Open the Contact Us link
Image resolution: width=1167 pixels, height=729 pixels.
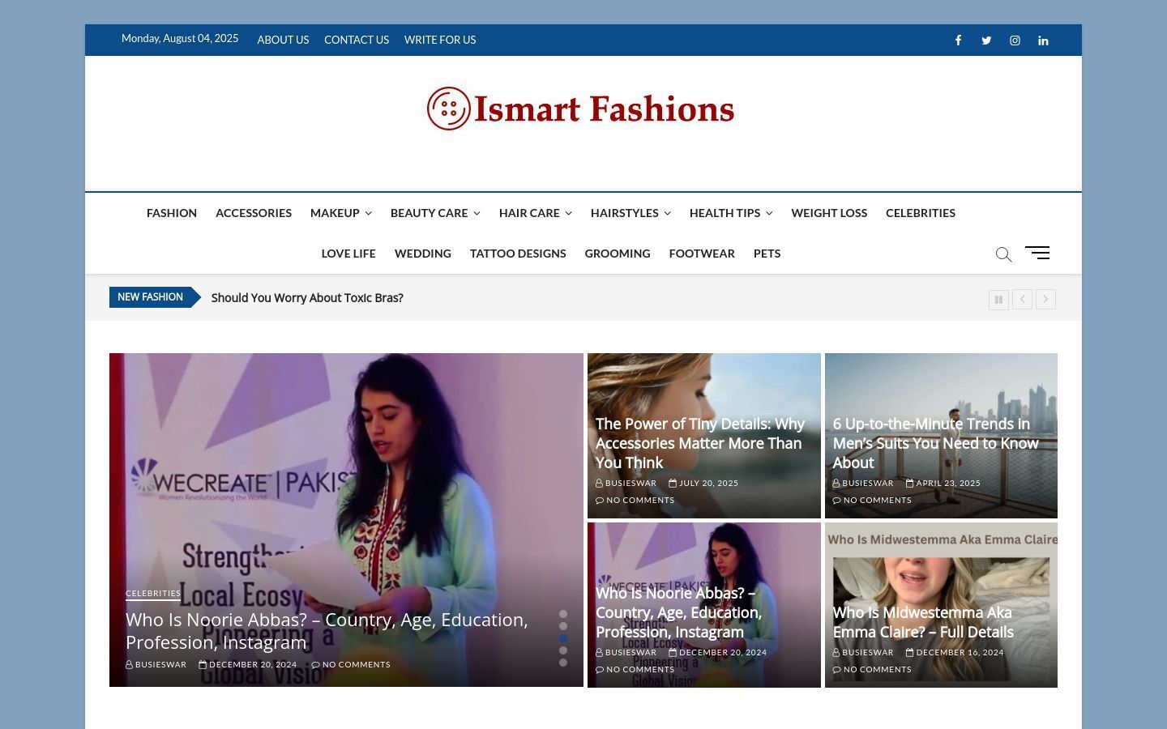pyautogui.click(x=357, y=40)
